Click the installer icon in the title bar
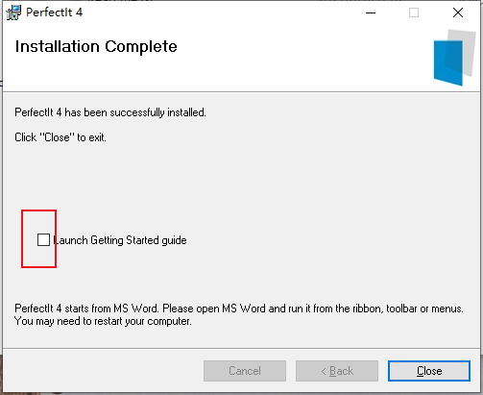Viewport: 483px width, 395px height. 13,12
